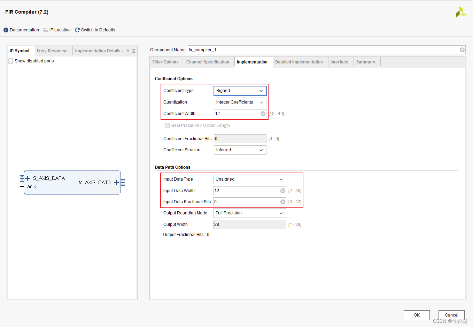Clear the Component Name field
The width and height of the screenshot is (473, 327).
click(462, 50)
